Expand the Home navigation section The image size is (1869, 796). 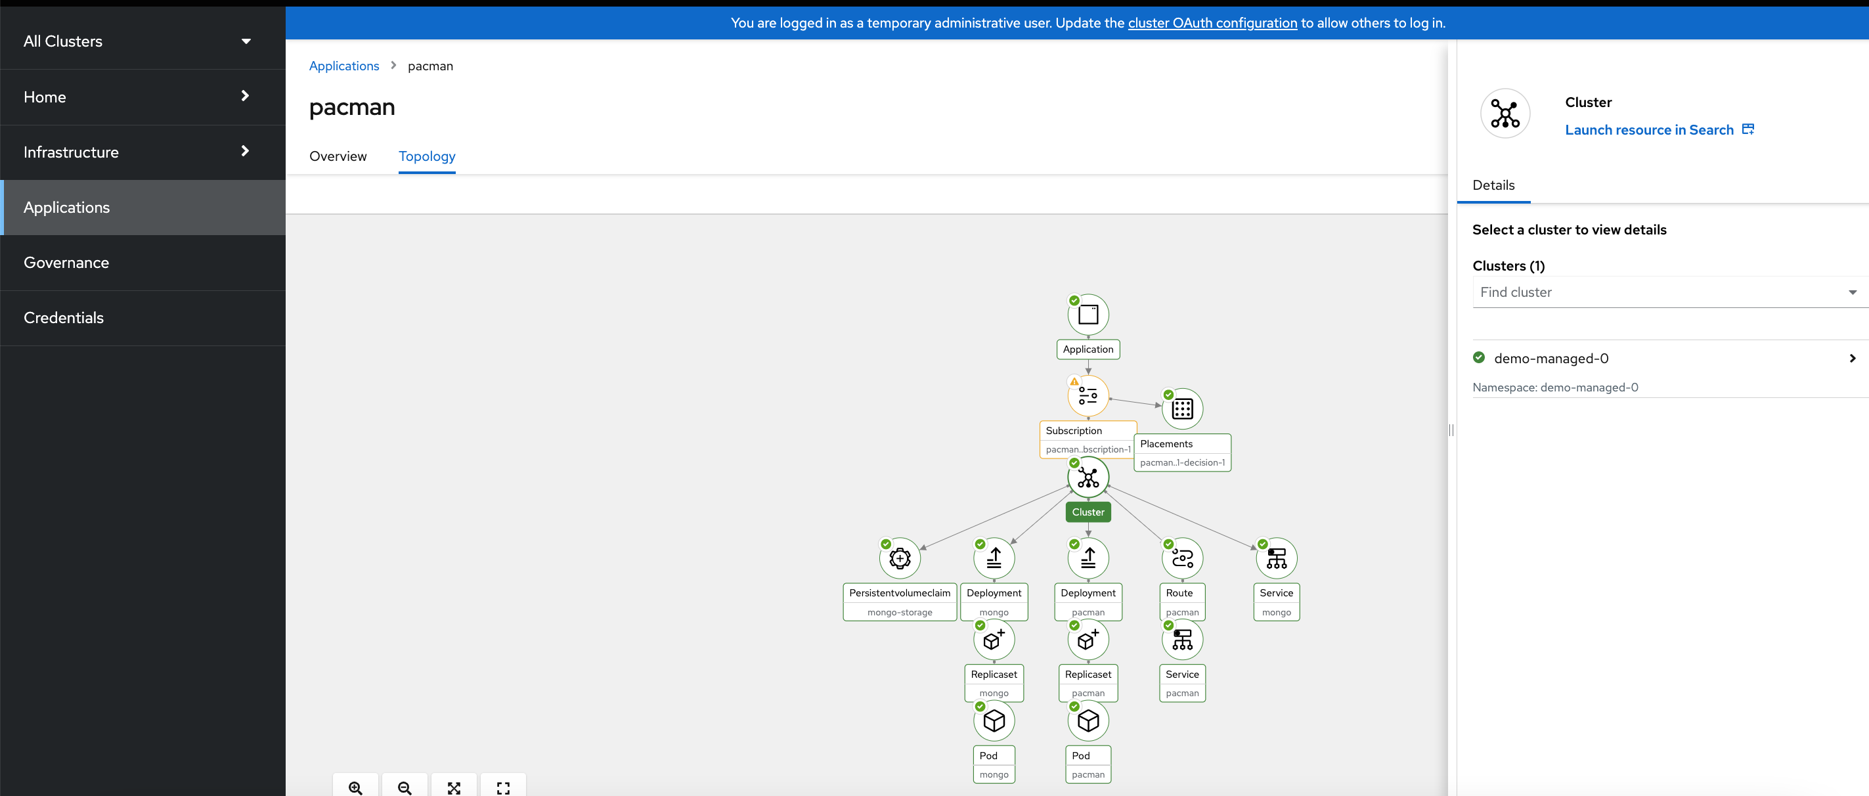point(138,97)
